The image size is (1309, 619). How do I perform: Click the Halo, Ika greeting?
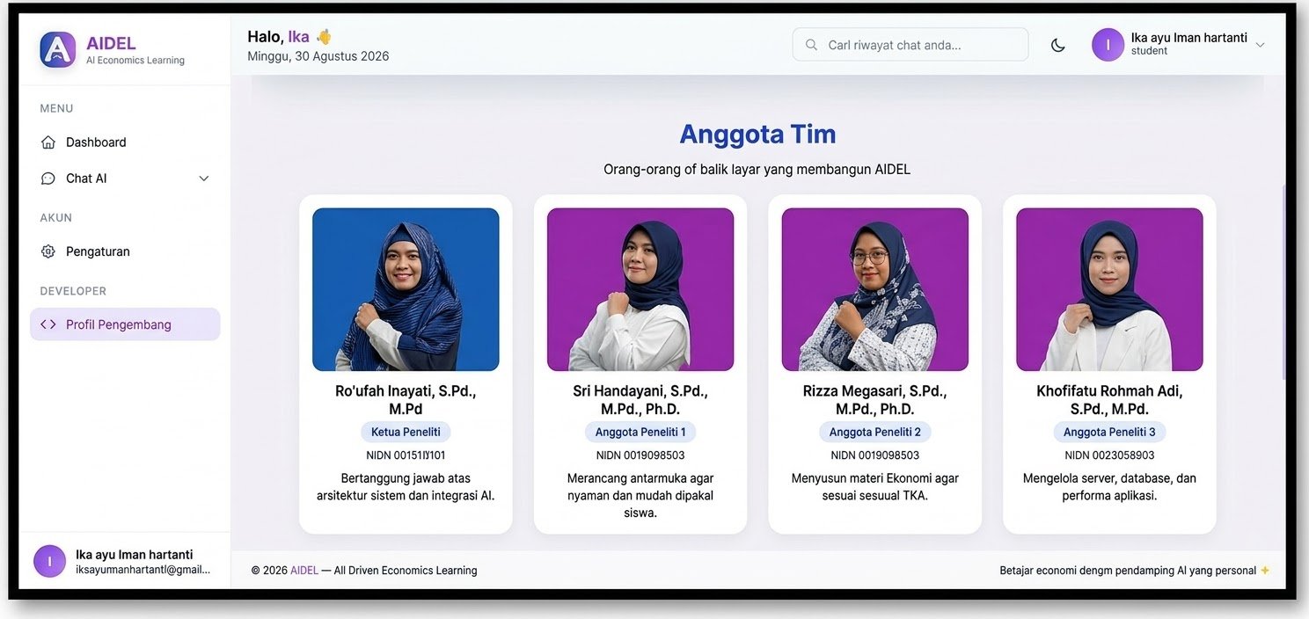click(290, 36)
